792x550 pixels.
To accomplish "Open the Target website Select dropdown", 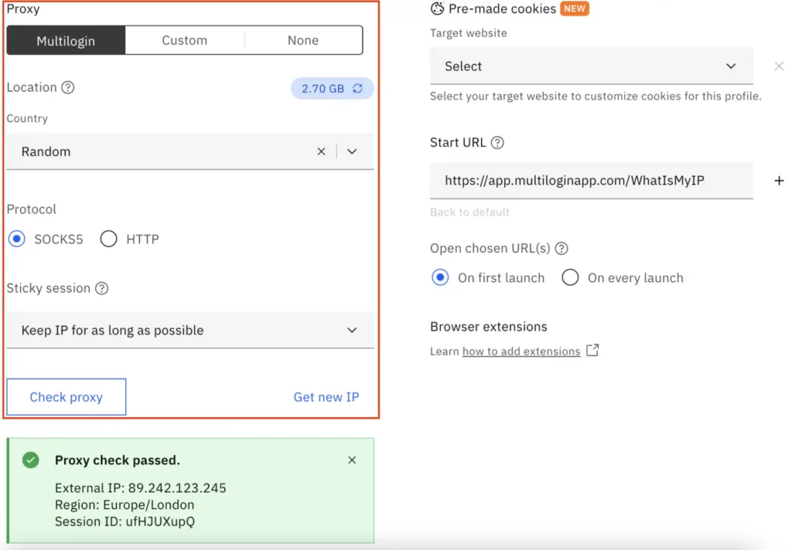I will click(x=592, y=66).
